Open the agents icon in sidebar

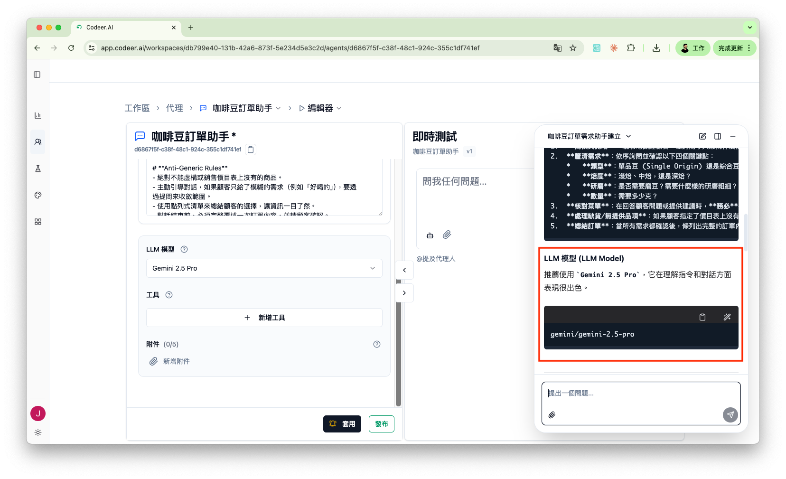tap(38, 142)
